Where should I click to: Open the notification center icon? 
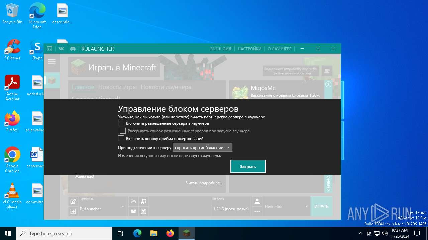click(417, 233)
